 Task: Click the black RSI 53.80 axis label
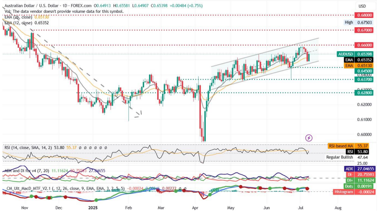357,152
